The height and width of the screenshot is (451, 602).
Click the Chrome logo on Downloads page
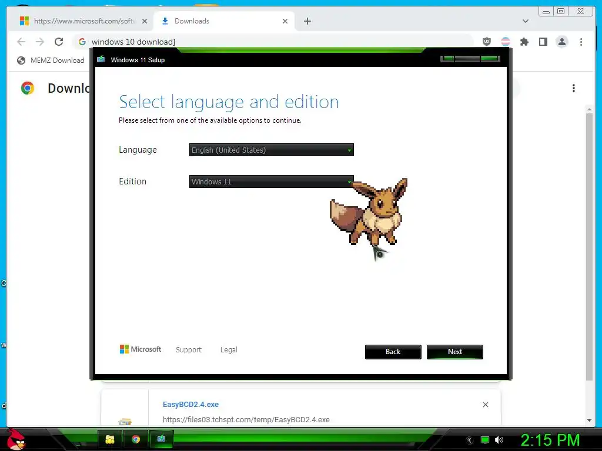click(x=28, y=88)
